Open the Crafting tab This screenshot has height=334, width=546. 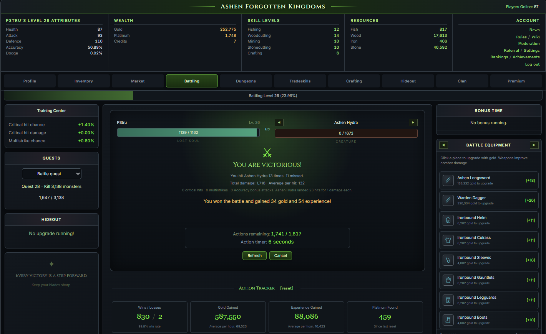coord(354,81)
